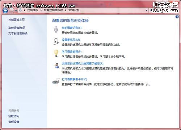Open the address bar history dropdown
The height and width of the screenshot is (130, 181).
147,10
